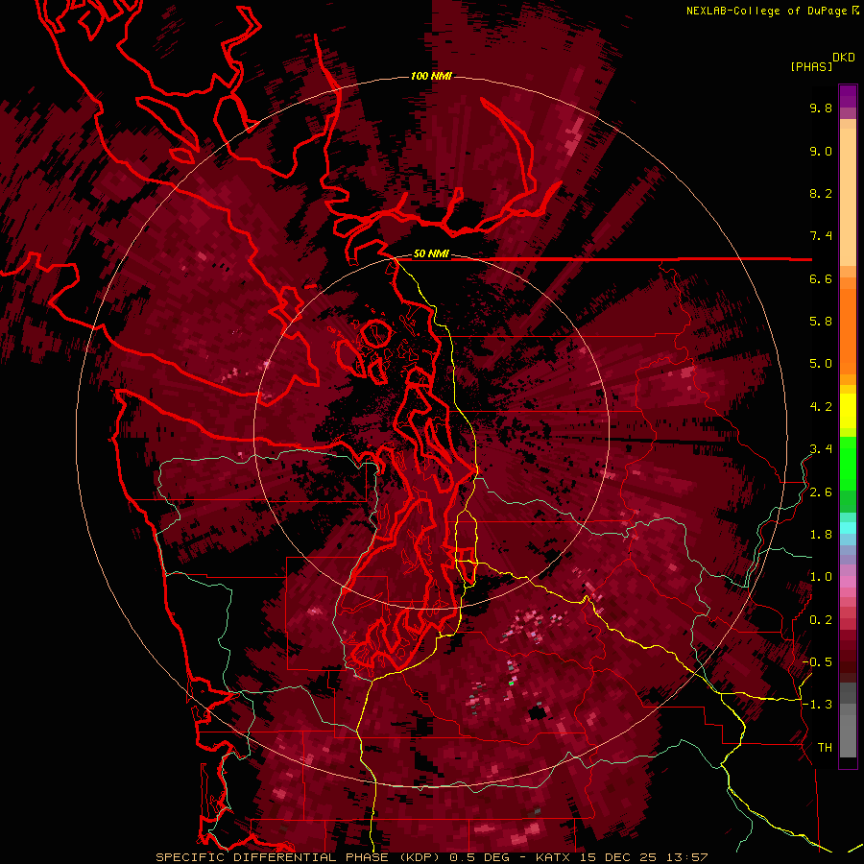Click the light peach segment of color bar
The image size is (864, 864).
[x=848, y=197]
